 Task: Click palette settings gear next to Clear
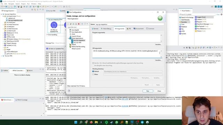[222, 15]
